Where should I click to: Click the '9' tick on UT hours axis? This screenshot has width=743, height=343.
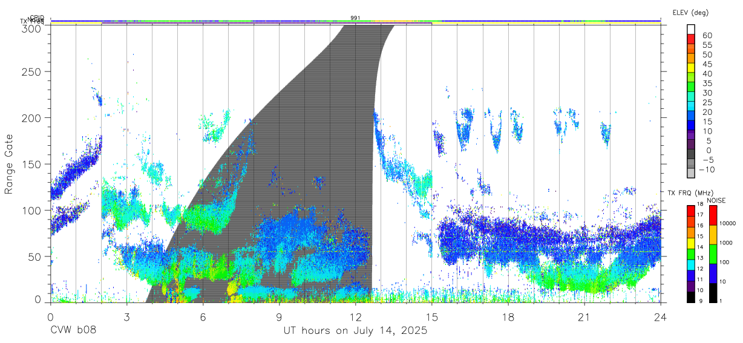click(x=279, y=318)
